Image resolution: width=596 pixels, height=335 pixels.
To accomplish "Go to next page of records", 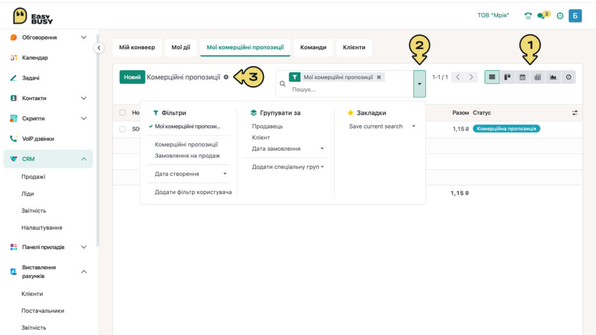I will (471, 77).
